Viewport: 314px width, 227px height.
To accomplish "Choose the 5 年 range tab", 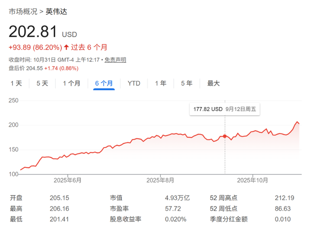I will coord(186,83).
